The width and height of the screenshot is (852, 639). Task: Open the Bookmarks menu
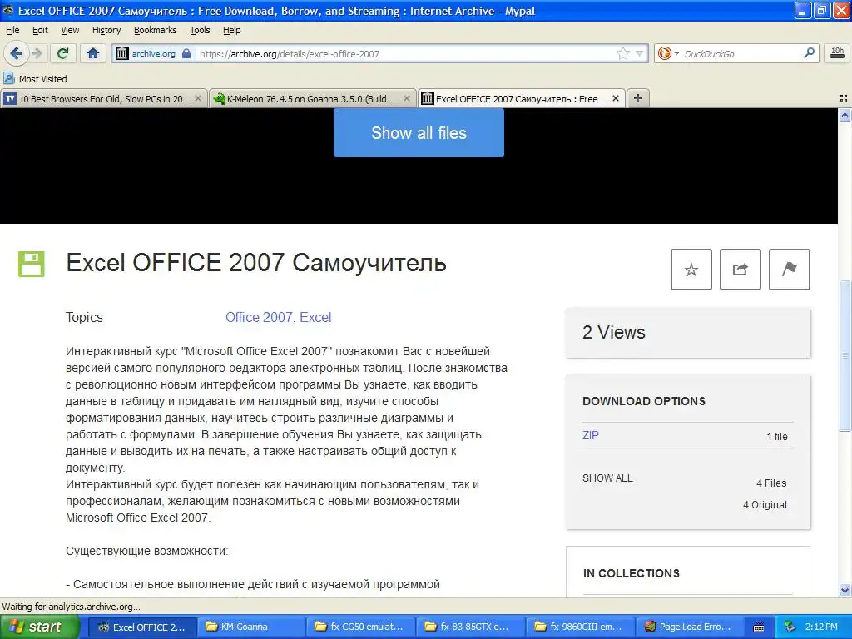[155, 30]
